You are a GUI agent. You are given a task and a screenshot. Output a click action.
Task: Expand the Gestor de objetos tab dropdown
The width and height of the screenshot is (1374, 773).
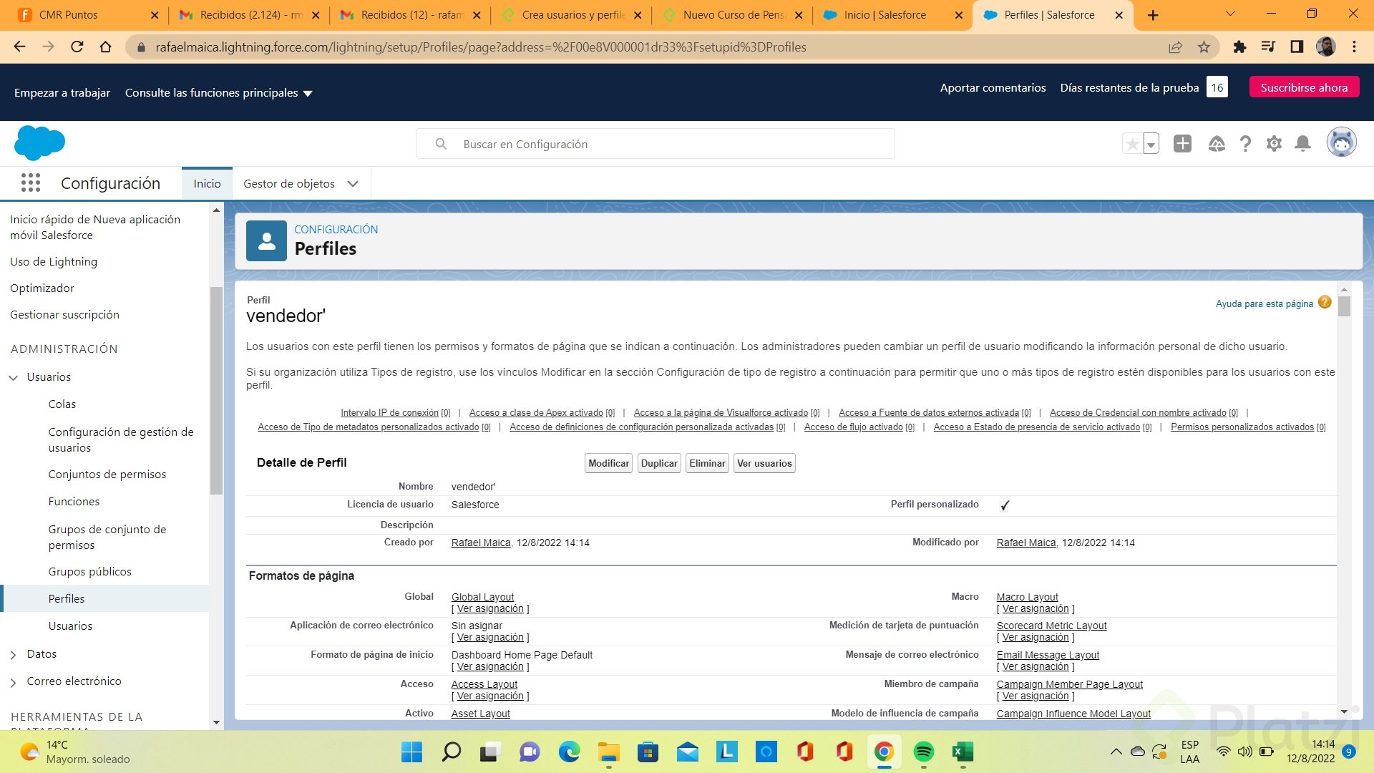pyautogui.click(x=353, y=184)
